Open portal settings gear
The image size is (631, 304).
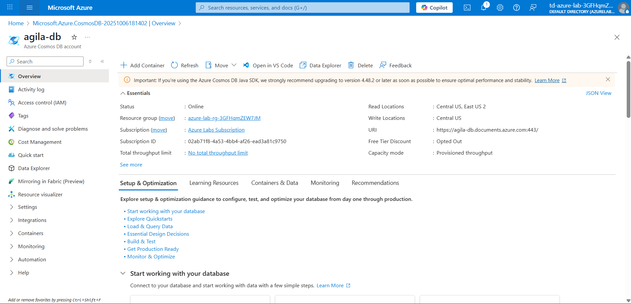point(500,8)
